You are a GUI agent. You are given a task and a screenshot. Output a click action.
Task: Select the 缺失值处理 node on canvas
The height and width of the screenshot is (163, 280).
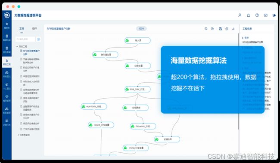[x=105, y=54]
